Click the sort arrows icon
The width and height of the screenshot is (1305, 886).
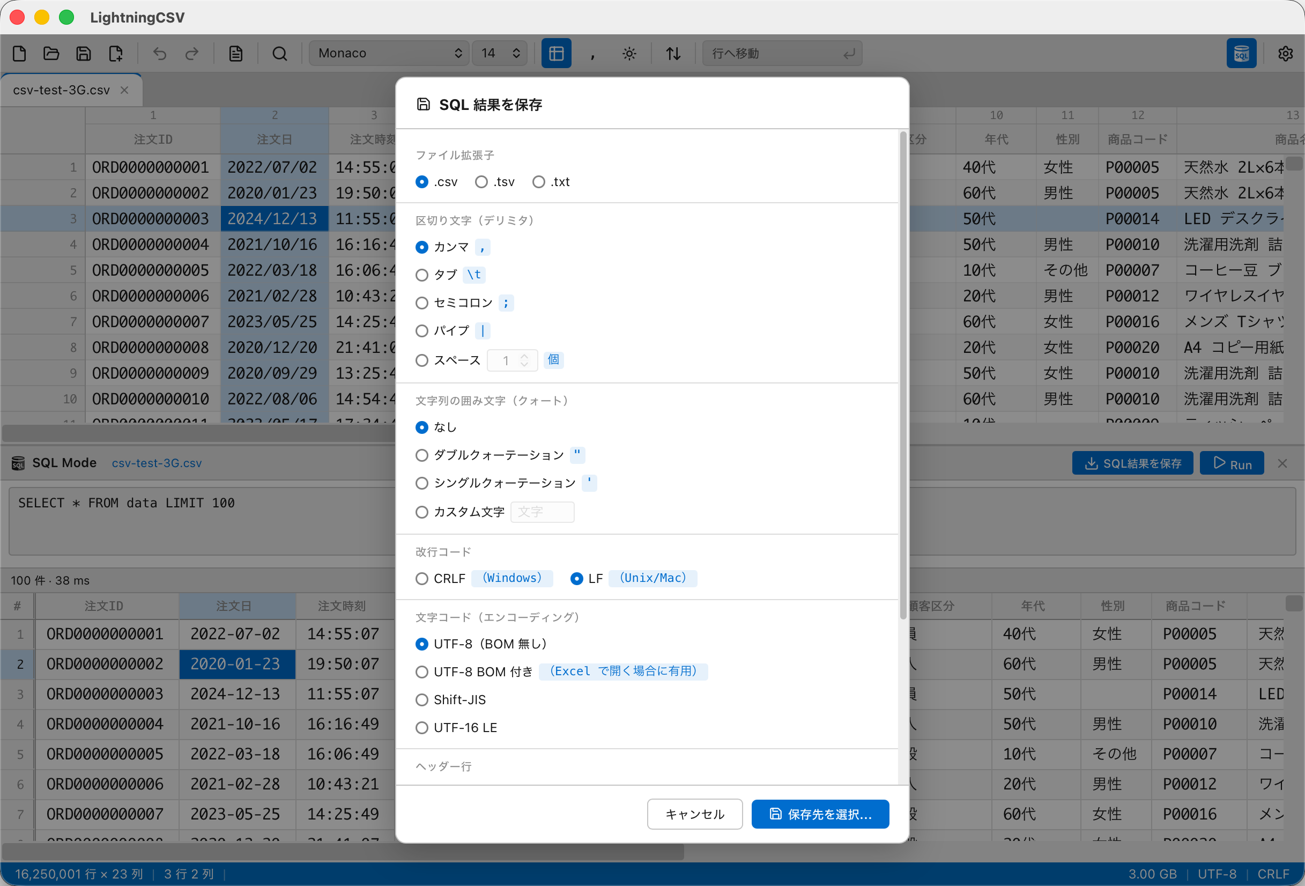coord(673,54)
